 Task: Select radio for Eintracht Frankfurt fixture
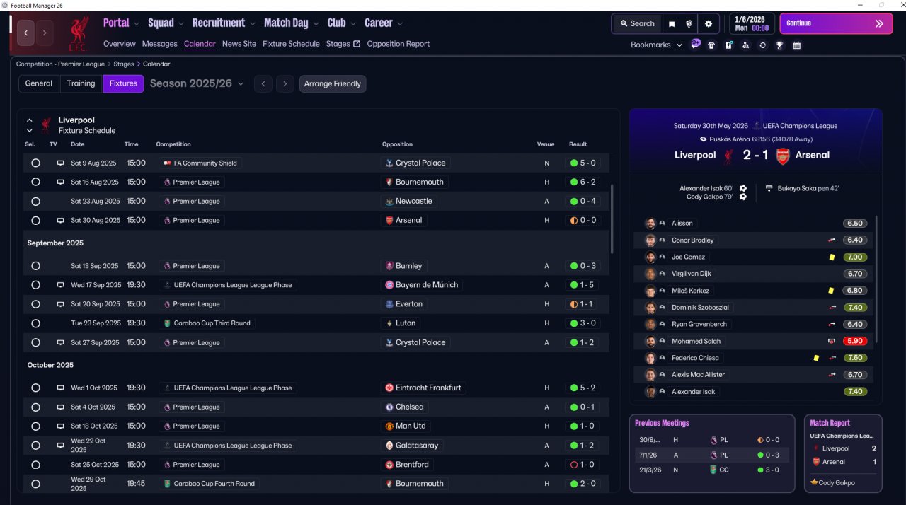35,388
